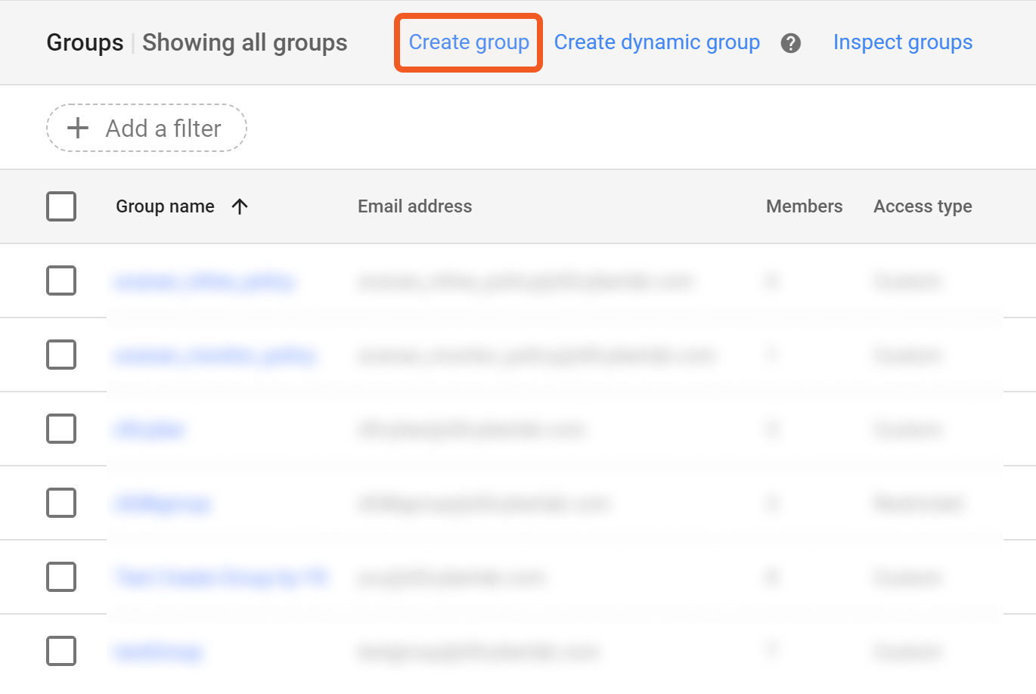This screenshot has height=694, width=1036.
Task: Open the first group's name link
Action: (204, 282)
